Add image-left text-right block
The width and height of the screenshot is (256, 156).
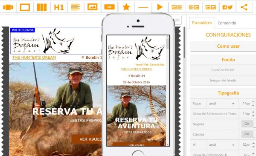[177, 7]
